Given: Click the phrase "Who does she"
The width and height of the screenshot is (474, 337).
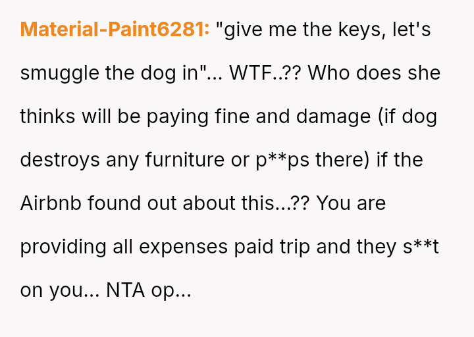Looking at the screenshot, I should pos(374,73).
